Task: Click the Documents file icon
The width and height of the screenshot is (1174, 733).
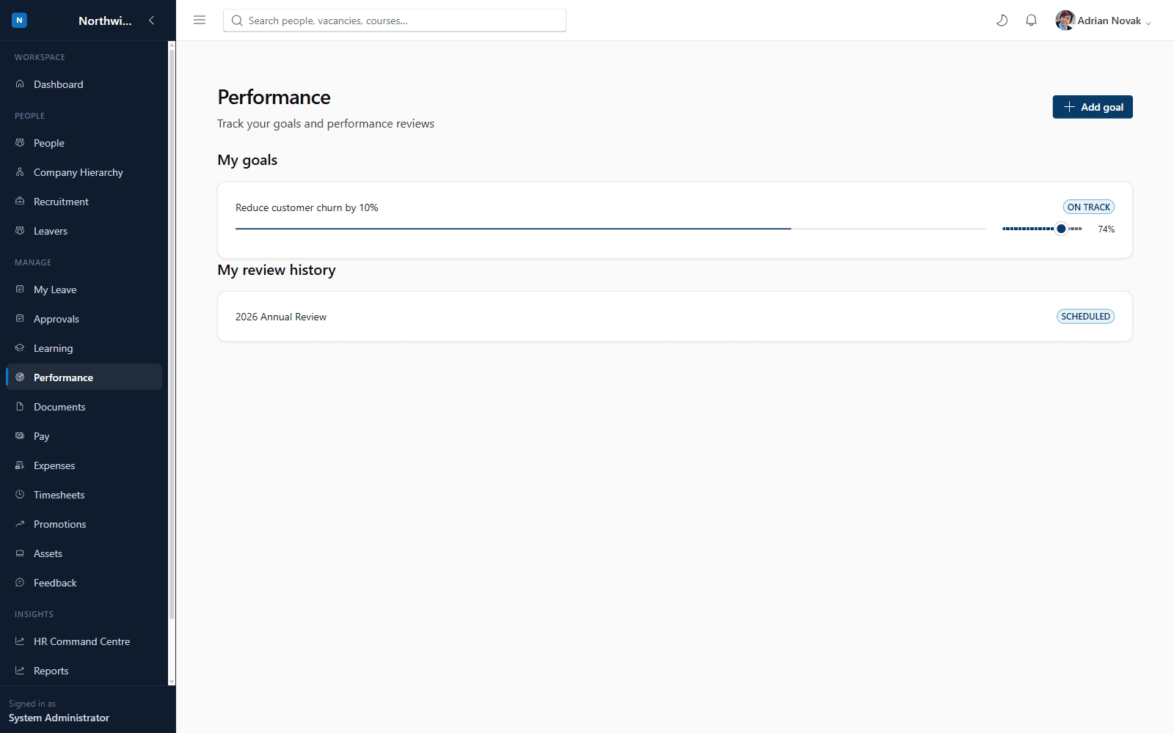Action: 20,407
